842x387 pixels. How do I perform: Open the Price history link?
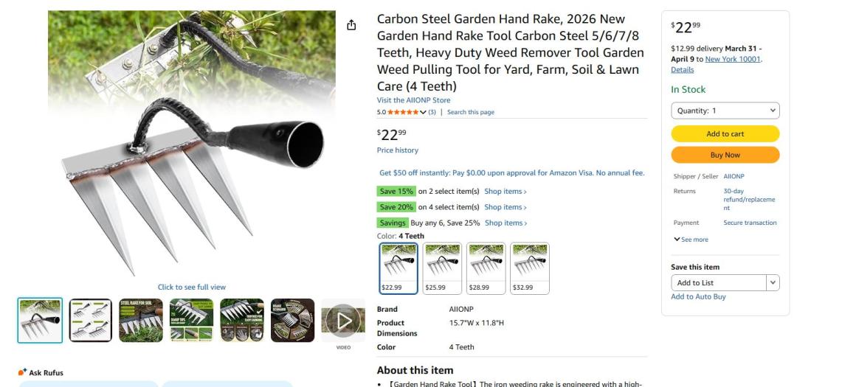pyautogui.click(x=397, y=150)
